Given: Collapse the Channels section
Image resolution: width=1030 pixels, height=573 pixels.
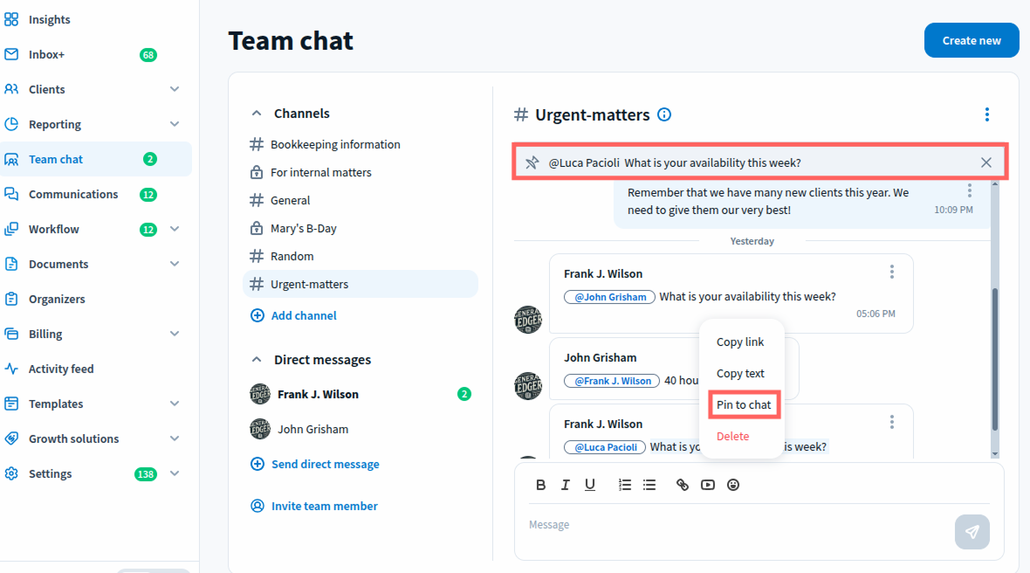Looking at the screenshot, I should click(x=257, y=114).
